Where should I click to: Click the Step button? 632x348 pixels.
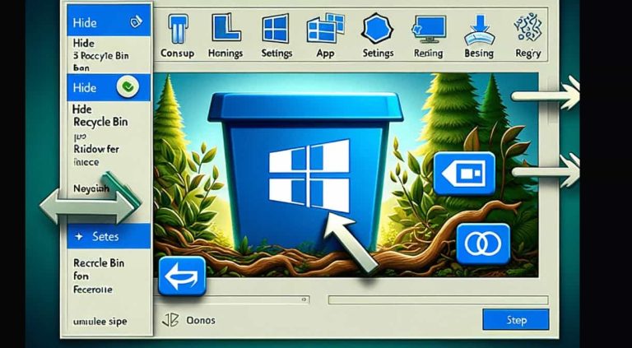click(516, 320)
